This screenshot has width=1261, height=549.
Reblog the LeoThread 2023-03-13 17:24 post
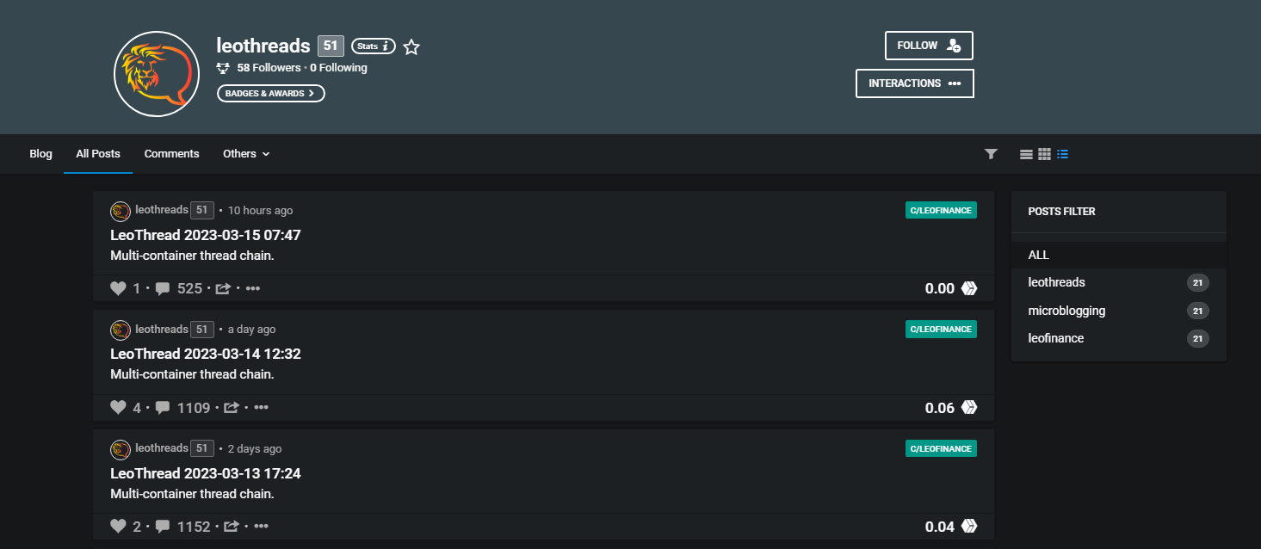click(x=231, y=527)
